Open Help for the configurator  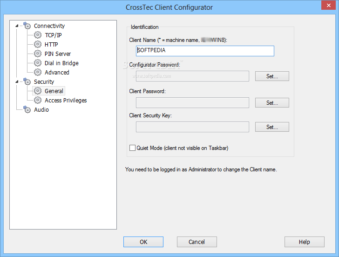tap(305, 242)
